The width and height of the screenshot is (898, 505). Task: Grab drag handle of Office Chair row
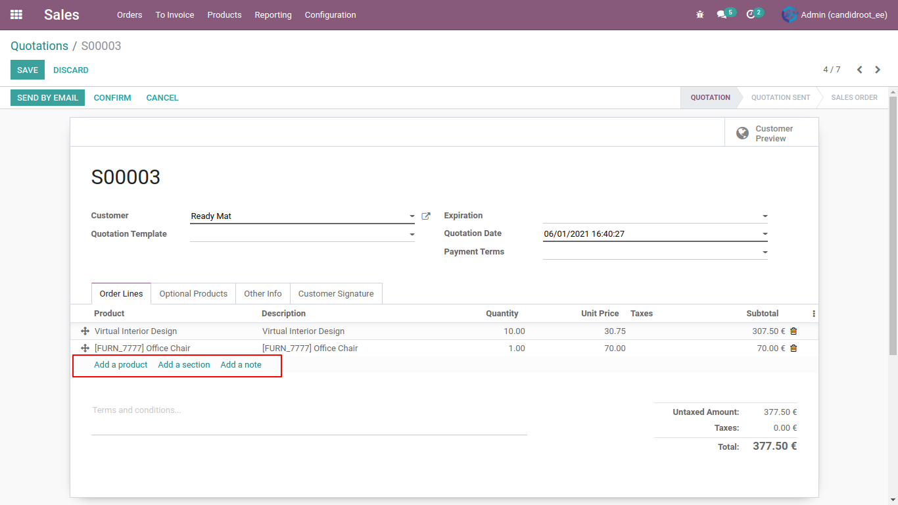[85, 349]
